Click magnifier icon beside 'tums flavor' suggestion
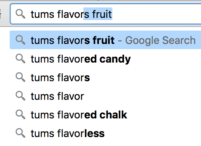The height and width of the screenshot is (146, 201). 20,96
